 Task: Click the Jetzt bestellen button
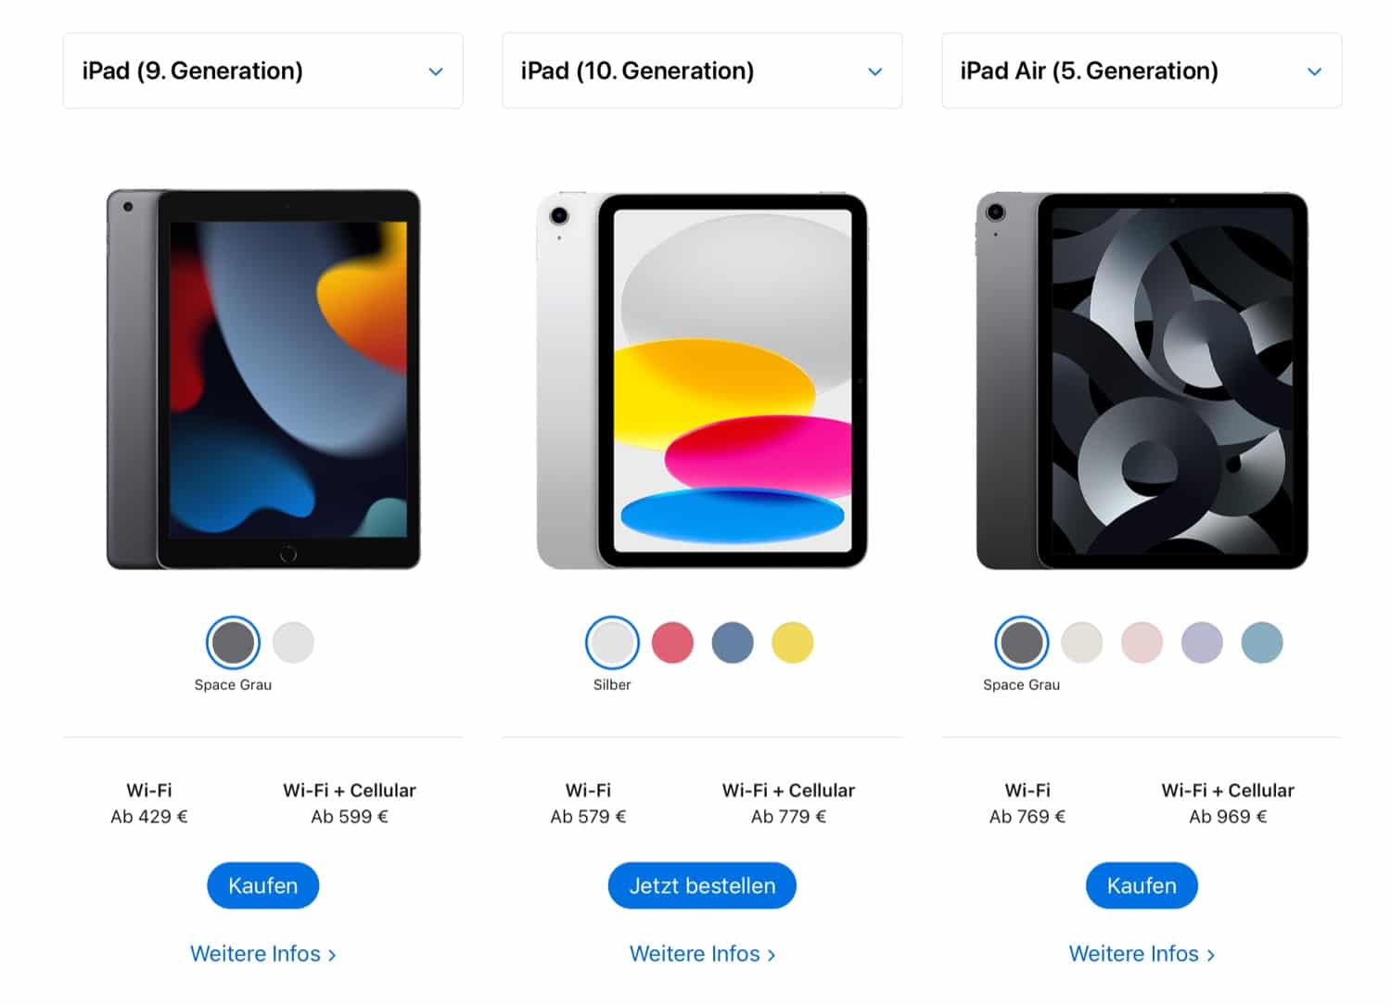(x=702, y=885)
